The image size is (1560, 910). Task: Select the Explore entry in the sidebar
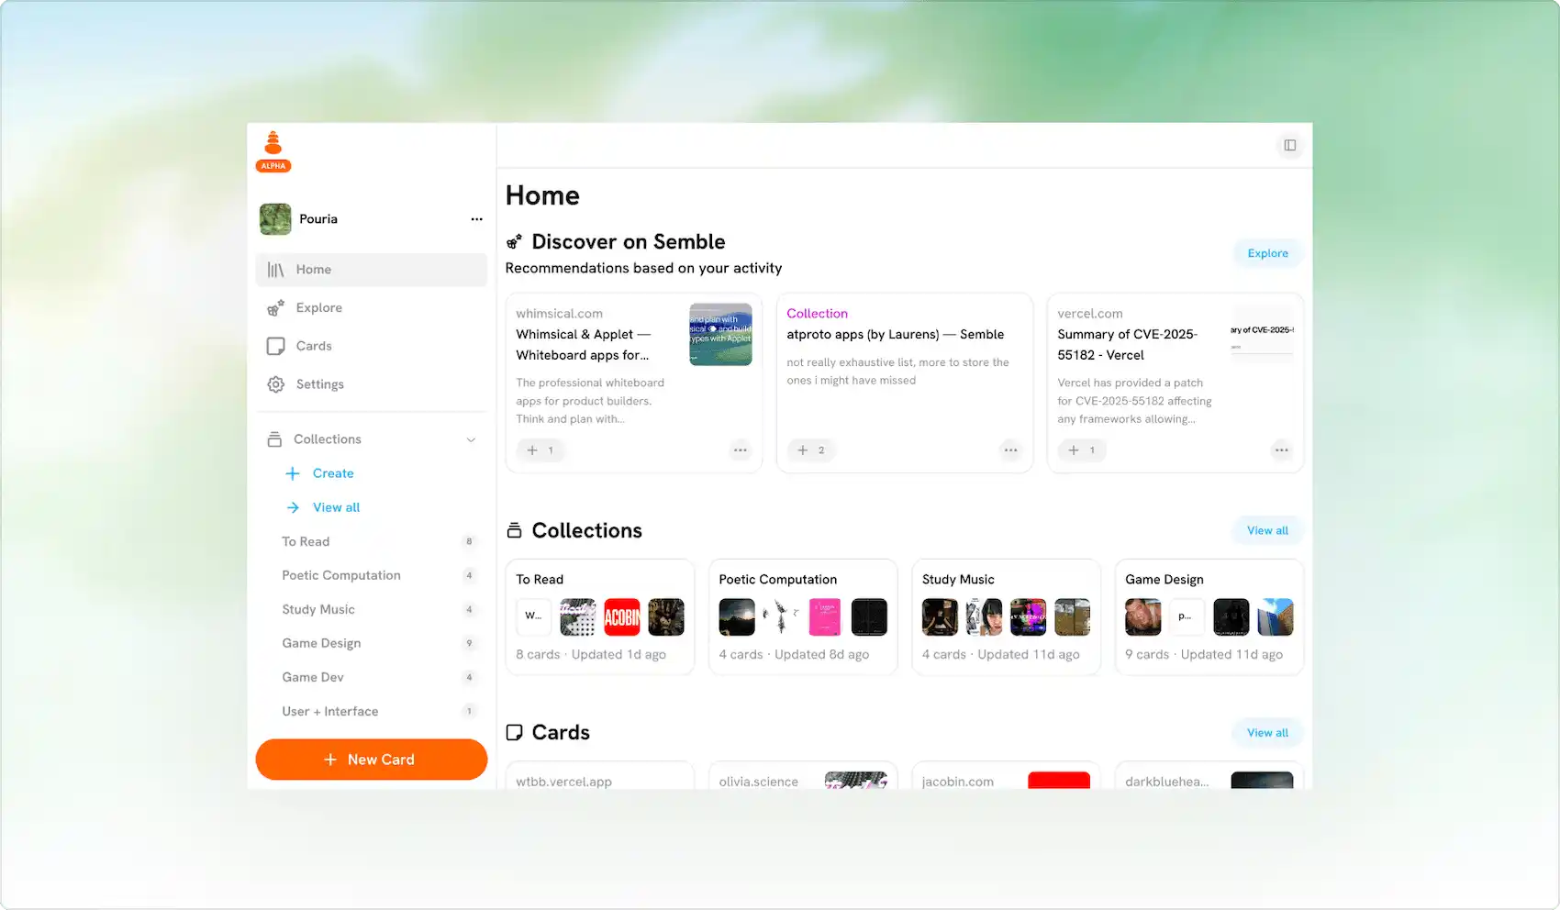318,307
